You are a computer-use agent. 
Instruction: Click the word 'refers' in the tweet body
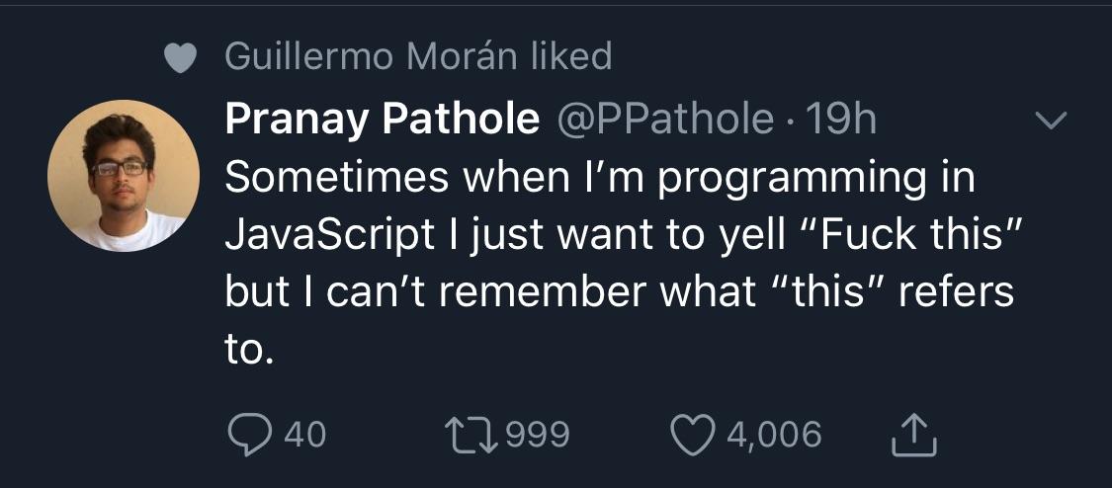click(956, 291)
